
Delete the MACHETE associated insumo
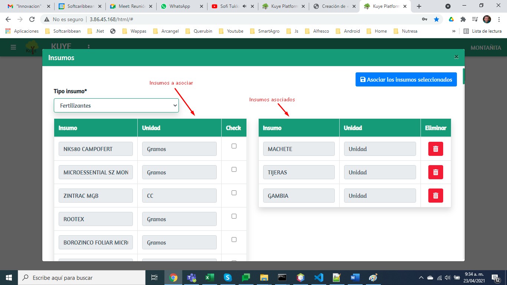point(435,149)
